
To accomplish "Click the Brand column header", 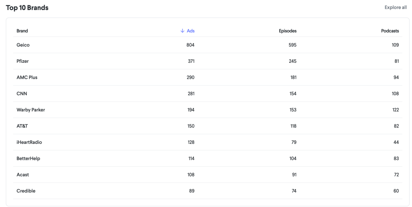I will click(x=22, y=31).
